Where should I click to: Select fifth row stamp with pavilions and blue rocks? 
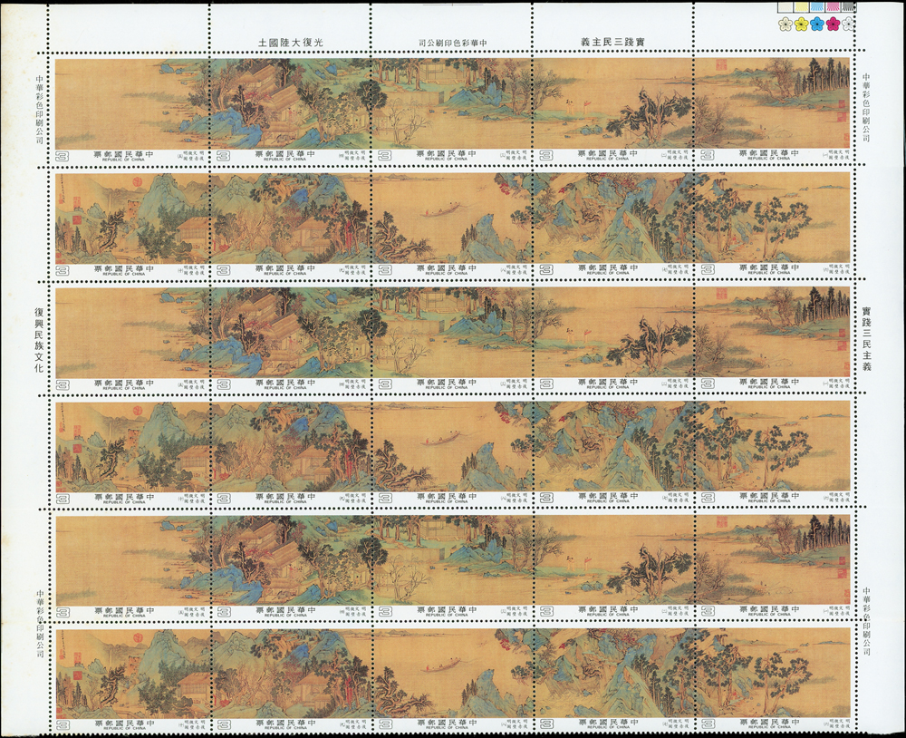coord(291,565)
